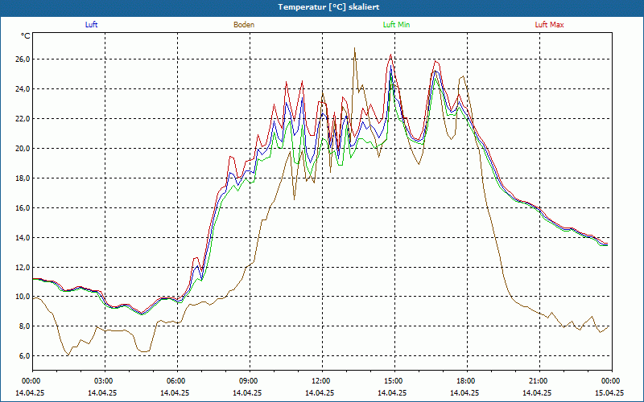Click the 6,0 y-axis value
This screenshot has height=402, width=644.
(24, 356)
